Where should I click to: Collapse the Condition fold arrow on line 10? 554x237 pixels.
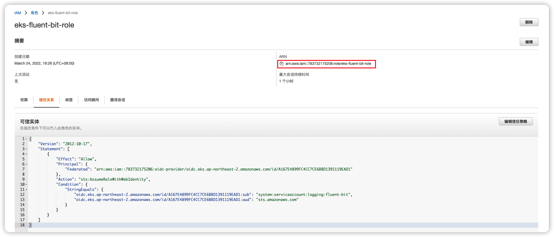[x=26, y=185]
